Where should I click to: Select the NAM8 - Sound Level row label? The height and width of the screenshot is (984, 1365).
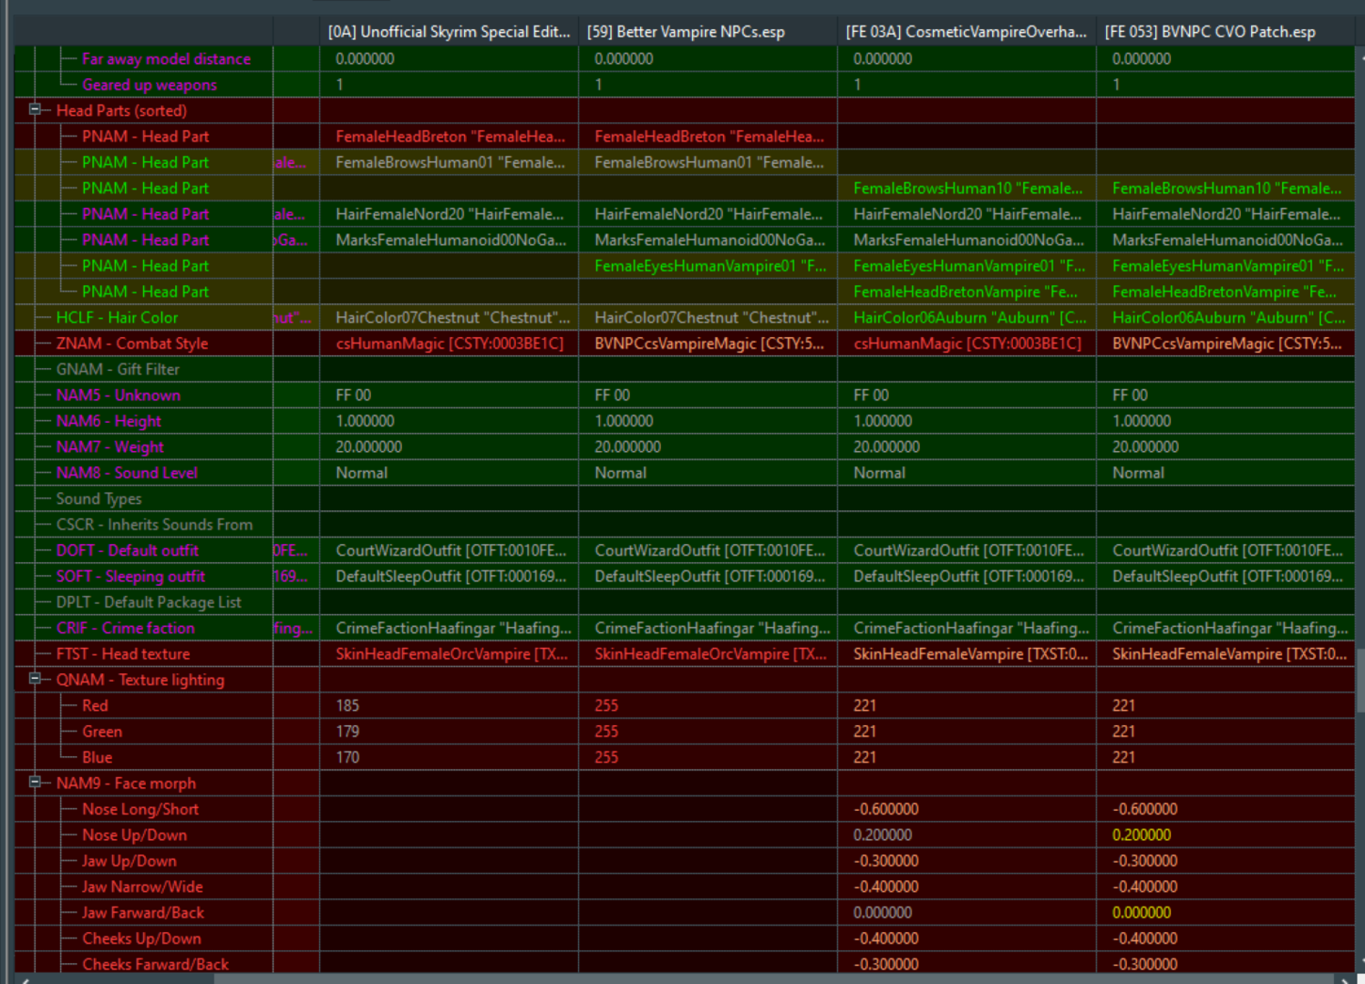tap(127, 473)
